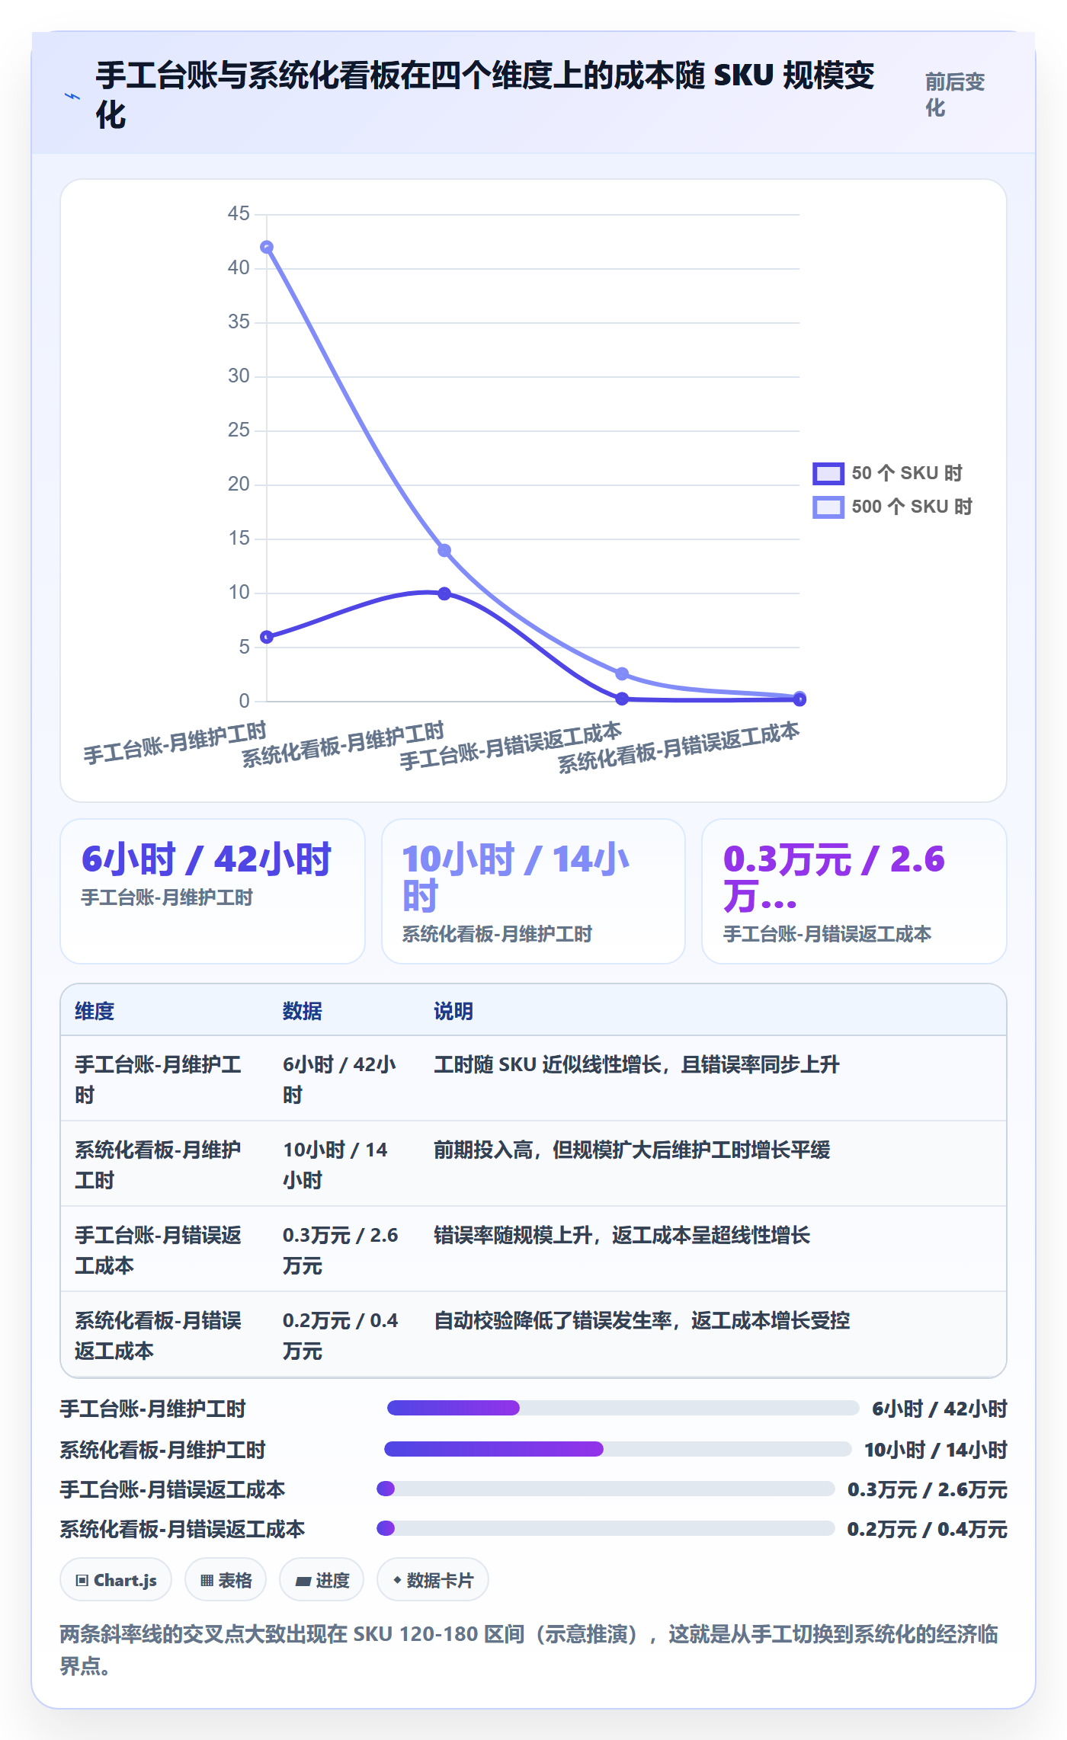
Task: Click the 数据卡片 tag chip
Action: (x=433, y=1580)
